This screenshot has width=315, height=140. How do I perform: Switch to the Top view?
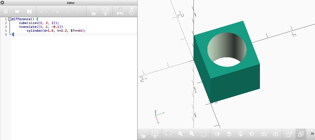(229, 134)
